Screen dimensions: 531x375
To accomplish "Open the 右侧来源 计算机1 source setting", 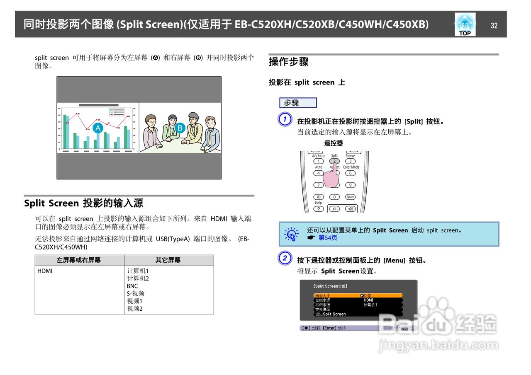I will 324,304.
